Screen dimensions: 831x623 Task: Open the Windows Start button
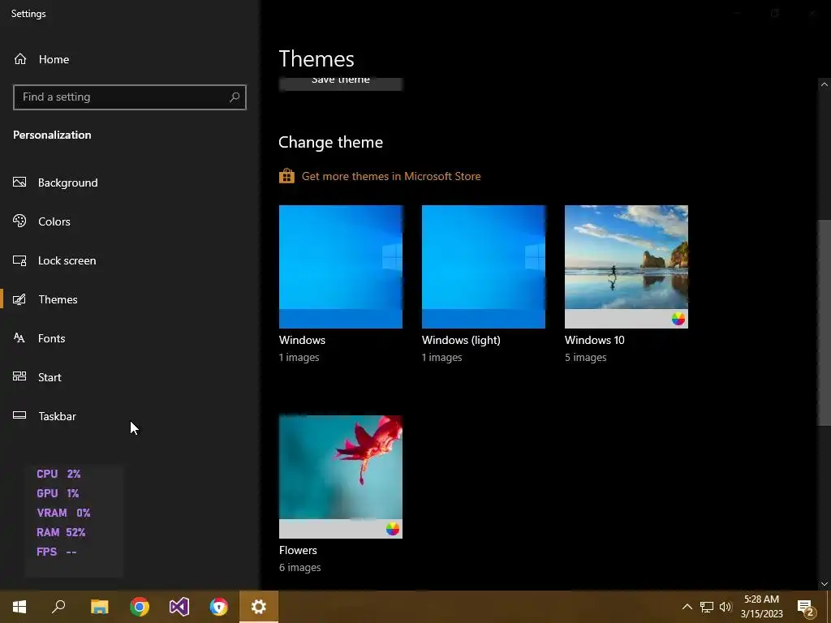coord(19,607)
